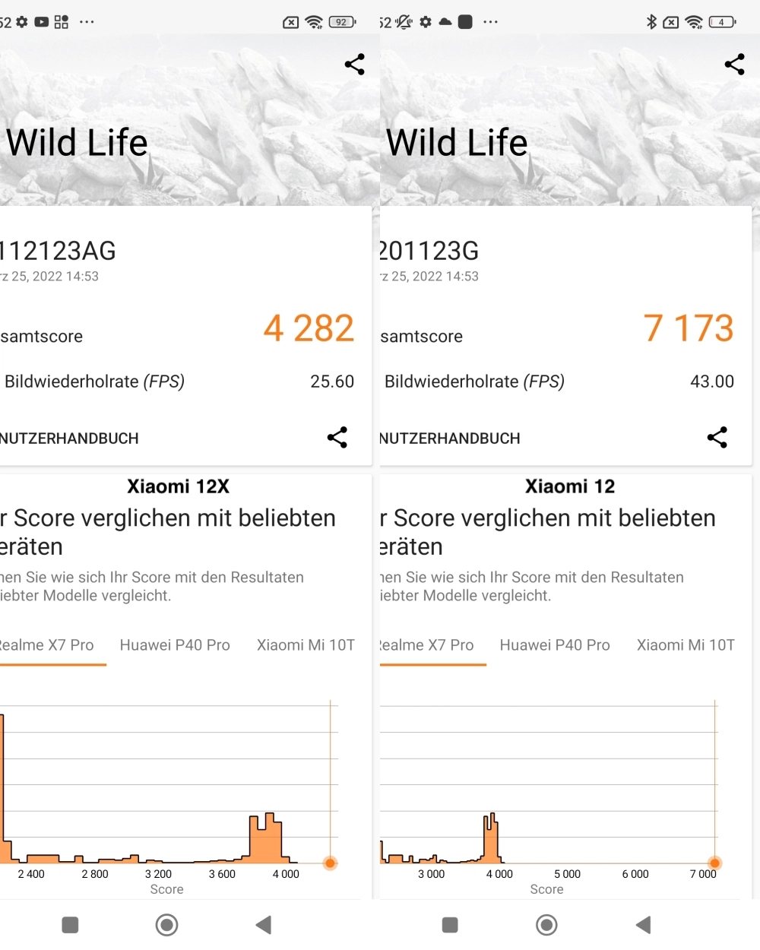Tap the 2 800 axis label on the left chart
Screen dimensions: 760x950
[x=95, y=874]
